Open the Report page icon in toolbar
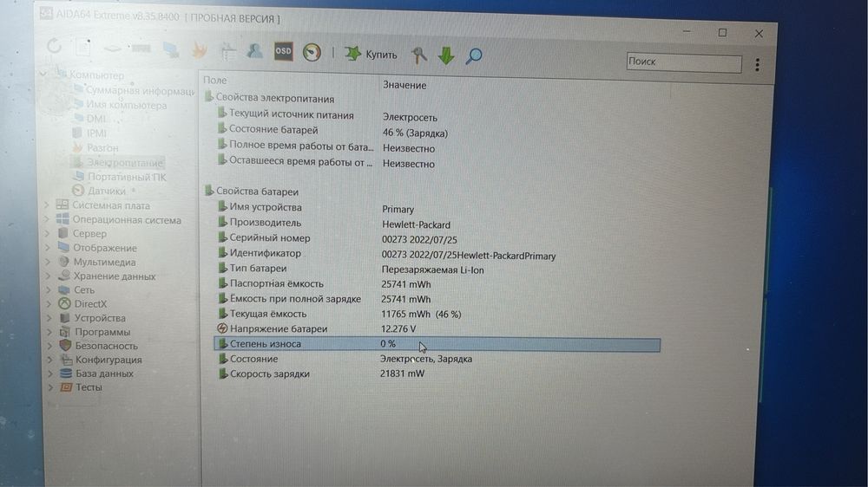 click(83, 47)
